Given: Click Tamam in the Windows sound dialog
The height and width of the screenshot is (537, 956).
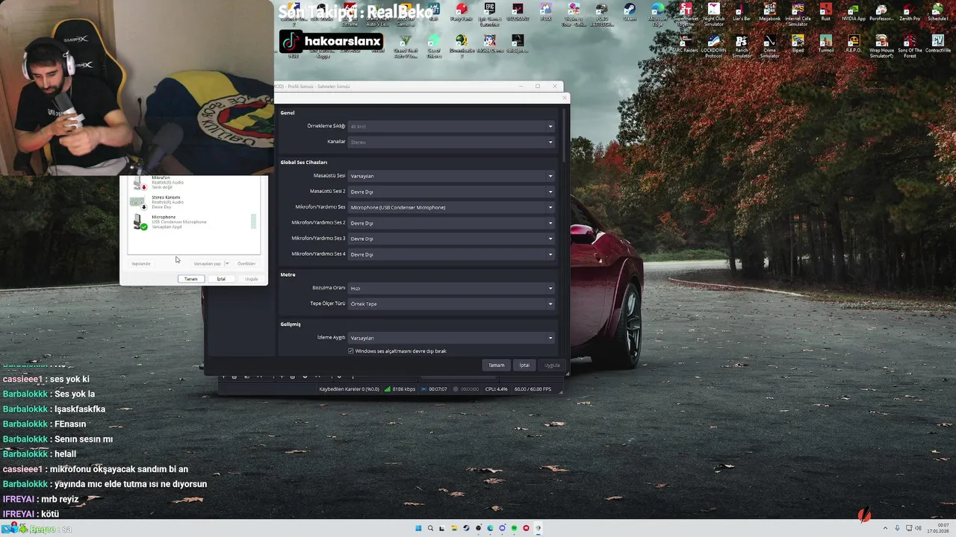Looking at the screenshot, I should point(191,279).
